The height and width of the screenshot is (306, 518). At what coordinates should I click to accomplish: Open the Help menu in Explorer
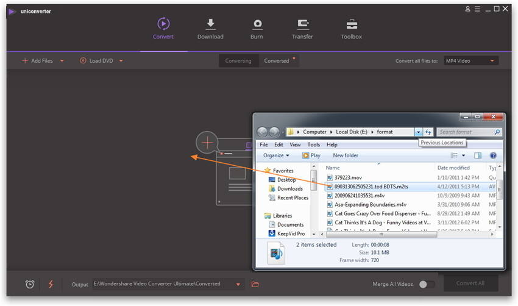coord(332,144)
